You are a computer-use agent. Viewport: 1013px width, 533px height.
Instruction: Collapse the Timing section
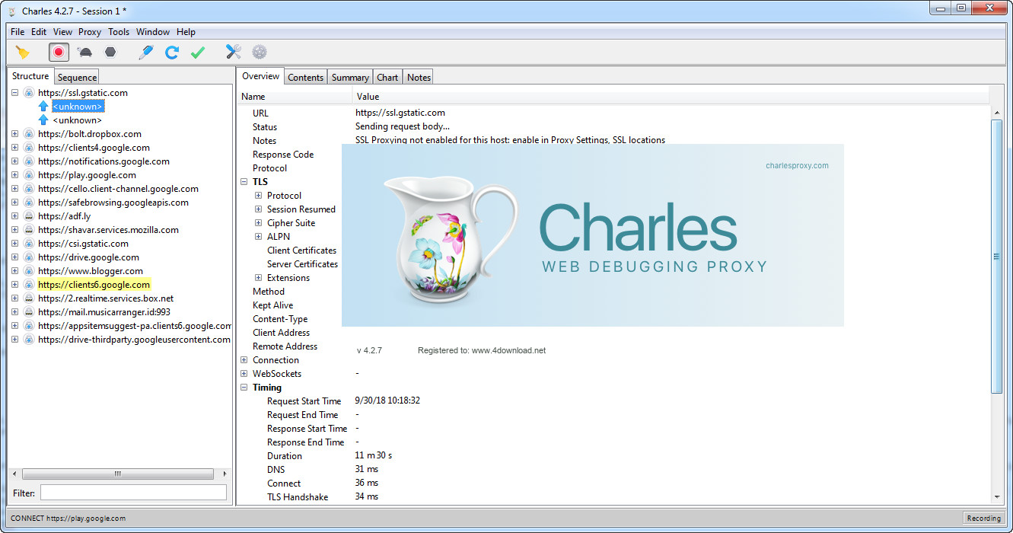[244, 388]
